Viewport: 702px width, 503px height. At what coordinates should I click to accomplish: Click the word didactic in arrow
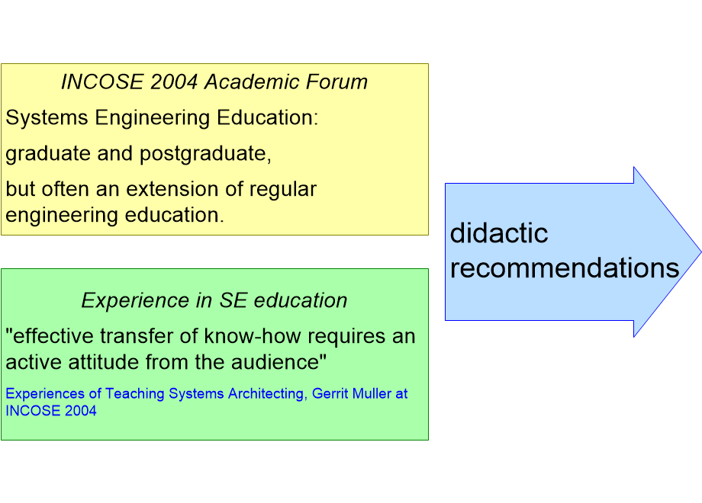click(x=499, y=233)
